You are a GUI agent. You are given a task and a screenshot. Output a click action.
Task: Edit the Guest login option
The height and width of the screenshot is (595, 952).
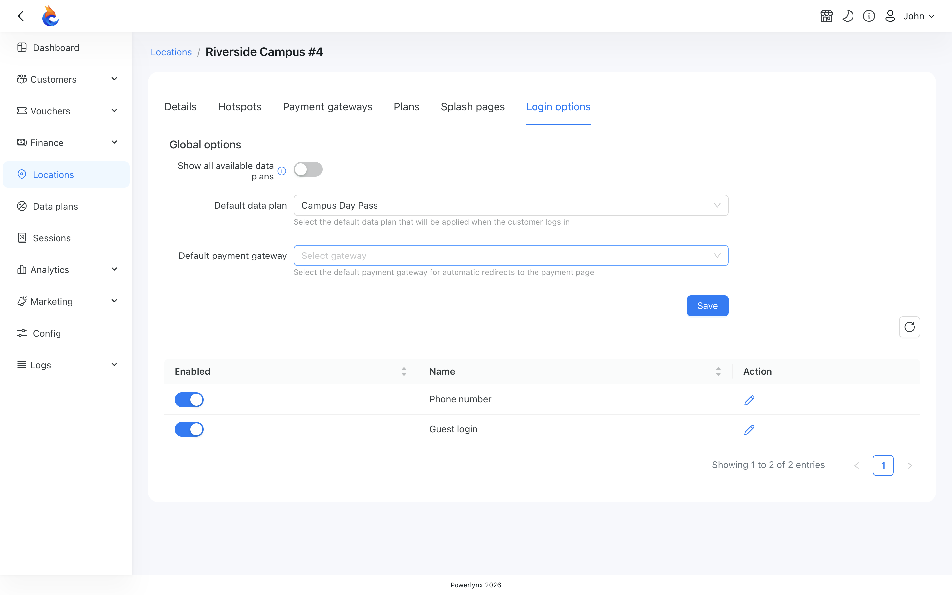tap(749, 430)
